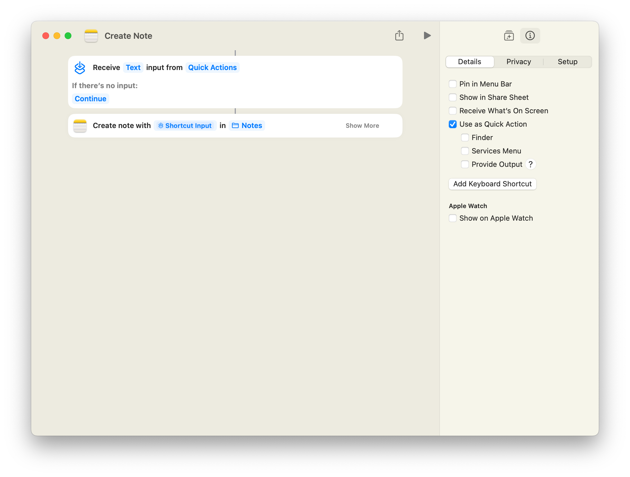630x477 pixels.
Task: Uncheck Use as Quick Action
Action: tap(452, 124)
